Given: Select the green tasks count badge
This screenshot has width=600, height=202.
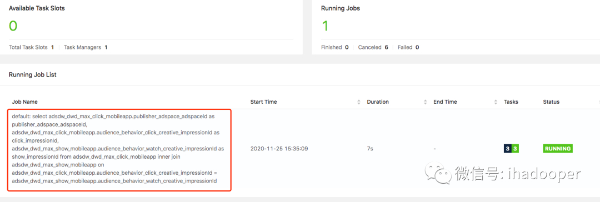Looking at the screenshot, I should pos(515,149).
